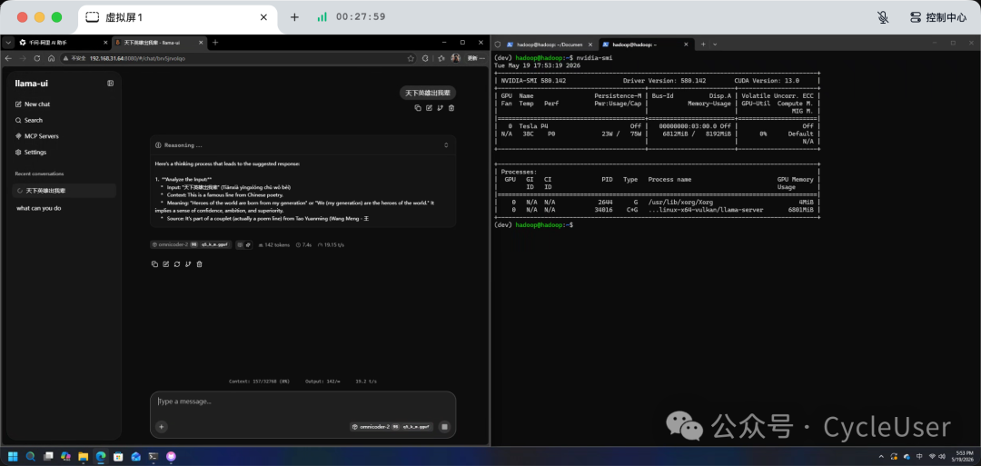The image size is (981, 466).
Task: Open a new browser tab with plus
Action: [215, 43]
